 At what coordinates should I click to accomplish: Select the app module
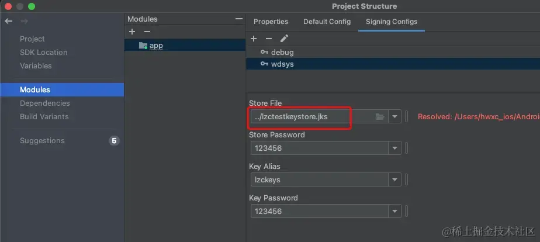pyautogui.click(x=185, y=46)
